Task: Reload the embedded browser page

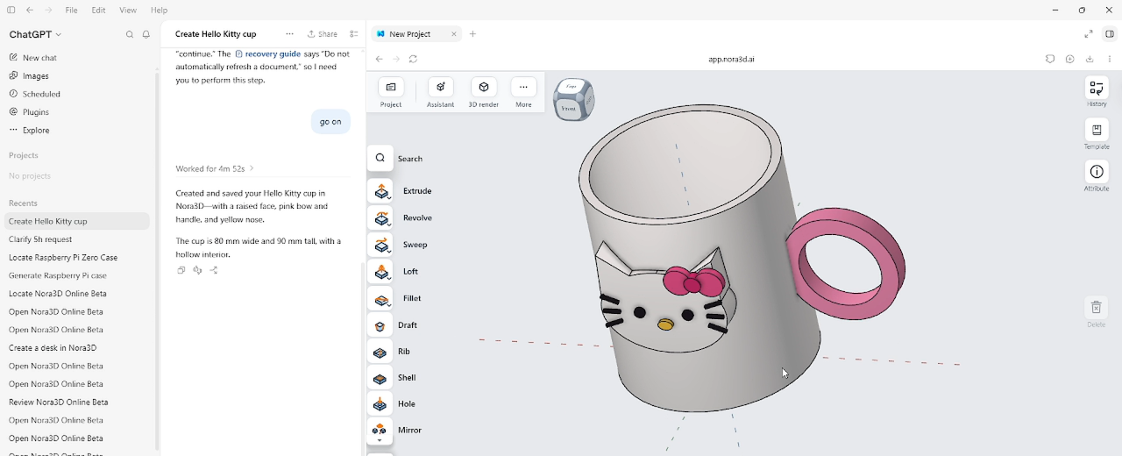Action: [x=413, y=60]
